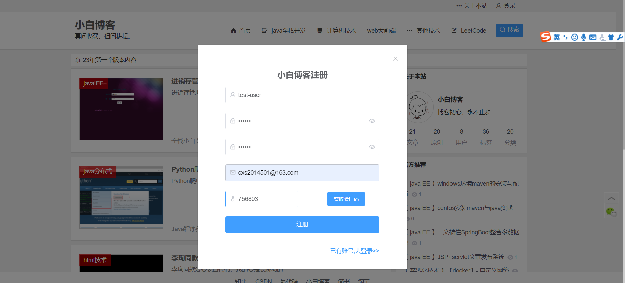Click the 36 标签 statistic
The width and height of the screenshot is (625, 283).
[486, 137]
